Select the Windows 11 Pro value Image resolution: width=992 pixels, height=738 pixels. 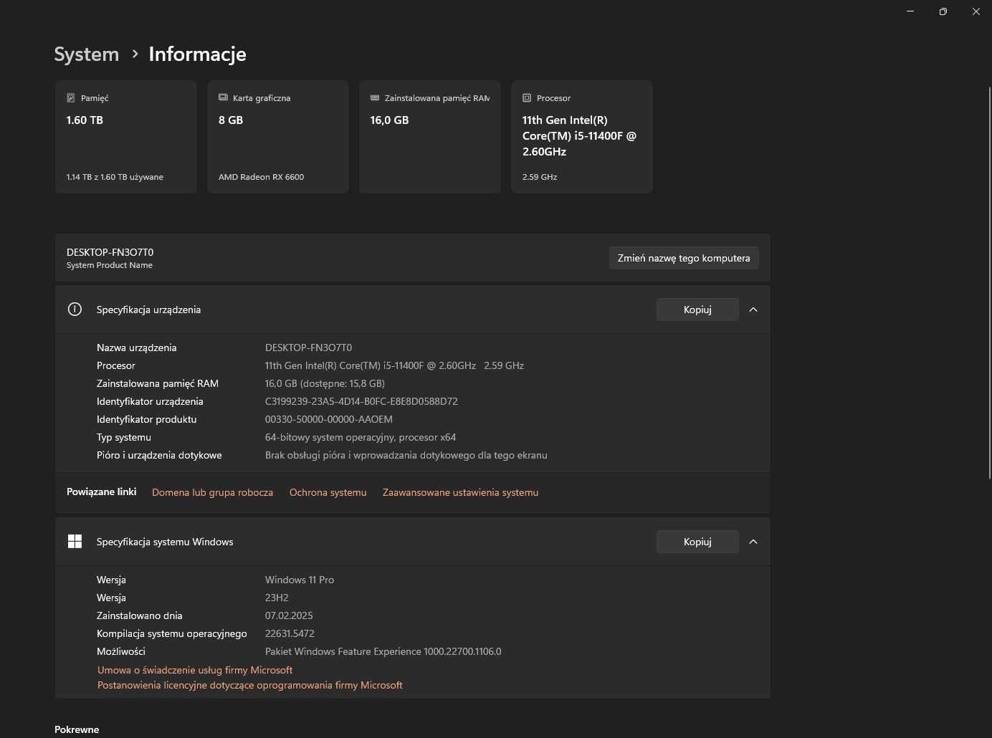pos(300,580)
